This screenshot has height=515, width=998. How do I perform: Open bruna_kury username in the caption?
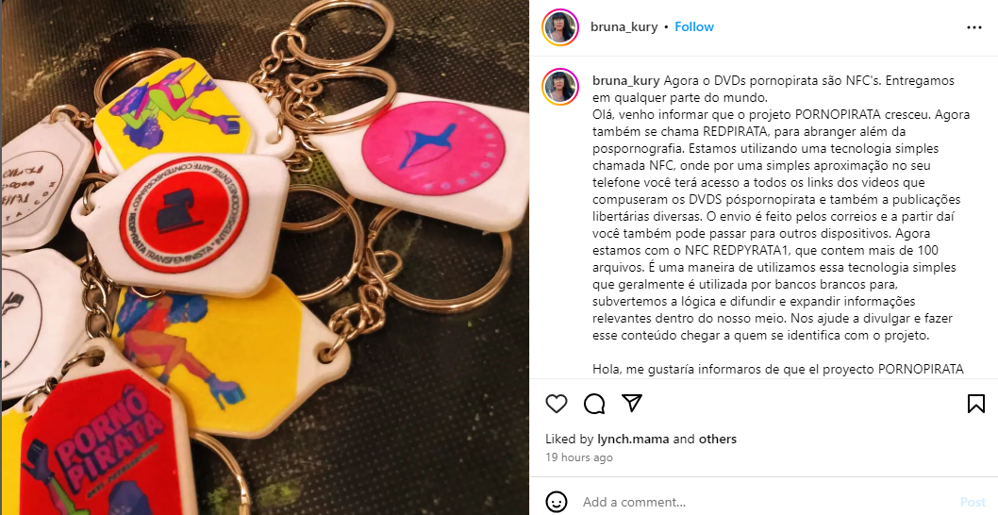626,81
